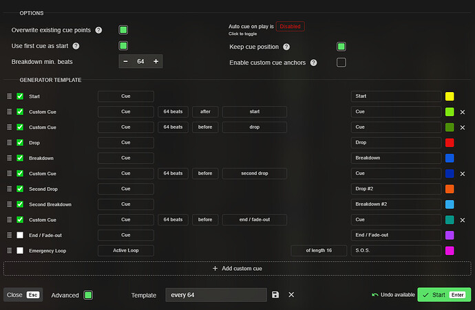Image resolution: width=475 pixels, height=310 pixels.
Task: Click help icon next to Overwrite existing cue points
Action: point(98,30)
